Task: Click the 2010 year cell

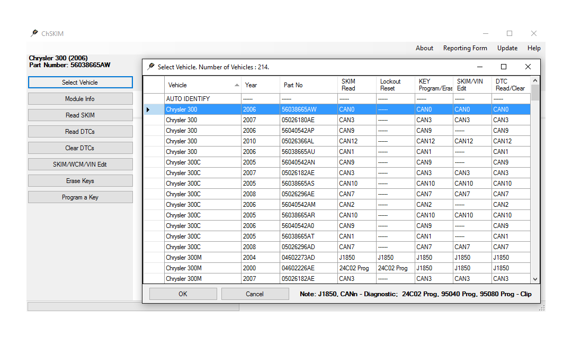Action: coord(261,141)
